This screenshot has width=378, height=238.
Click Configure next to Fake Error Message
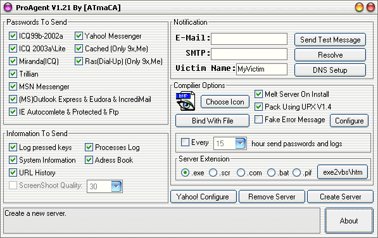pos(349,120)
